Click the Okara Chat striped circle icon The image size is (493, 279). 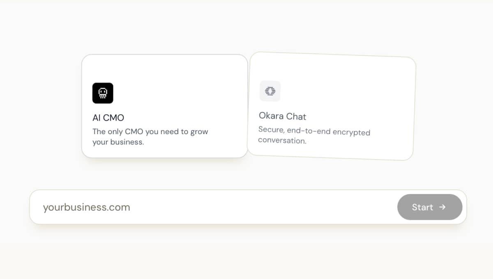point(270,91)
